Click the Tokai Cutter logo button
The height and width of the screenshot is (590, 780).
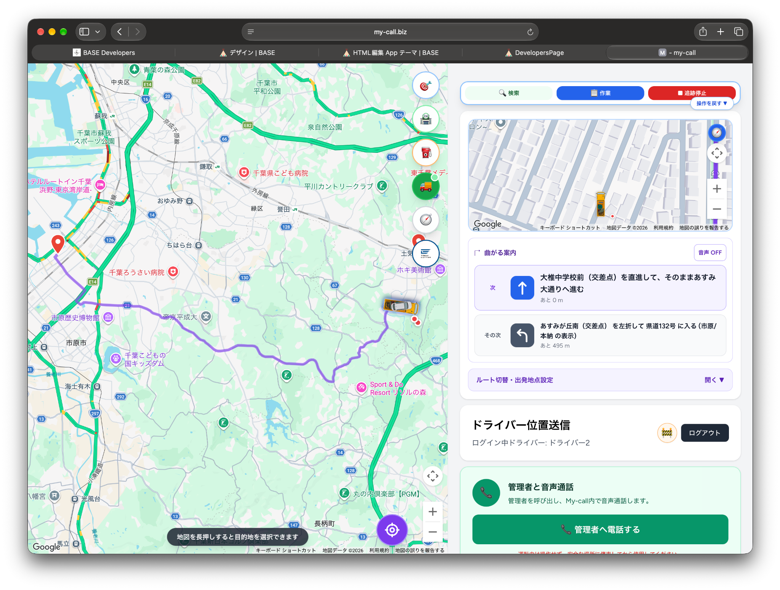point(426,253)
